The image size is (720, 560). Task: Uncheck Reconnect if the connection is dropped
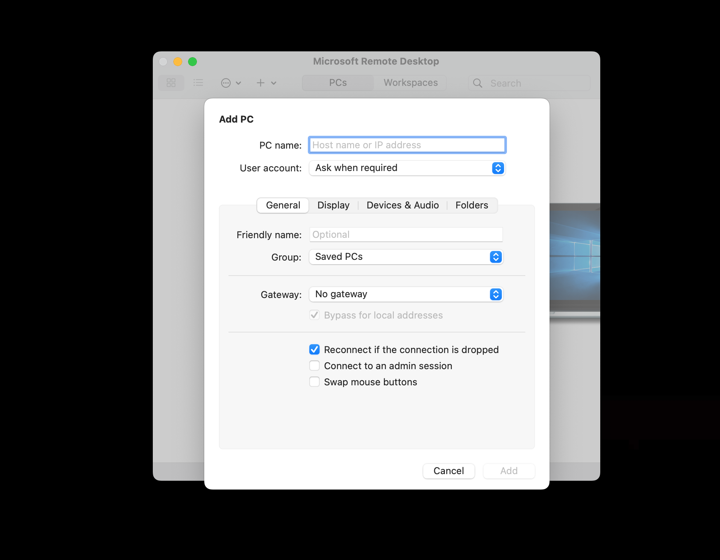tap(314, 349)
